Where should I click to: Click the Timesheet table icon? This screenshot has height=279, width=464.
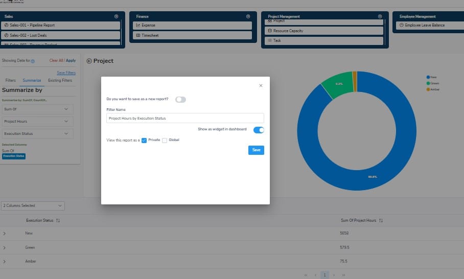pyautogui.click(x=138, y=35)
